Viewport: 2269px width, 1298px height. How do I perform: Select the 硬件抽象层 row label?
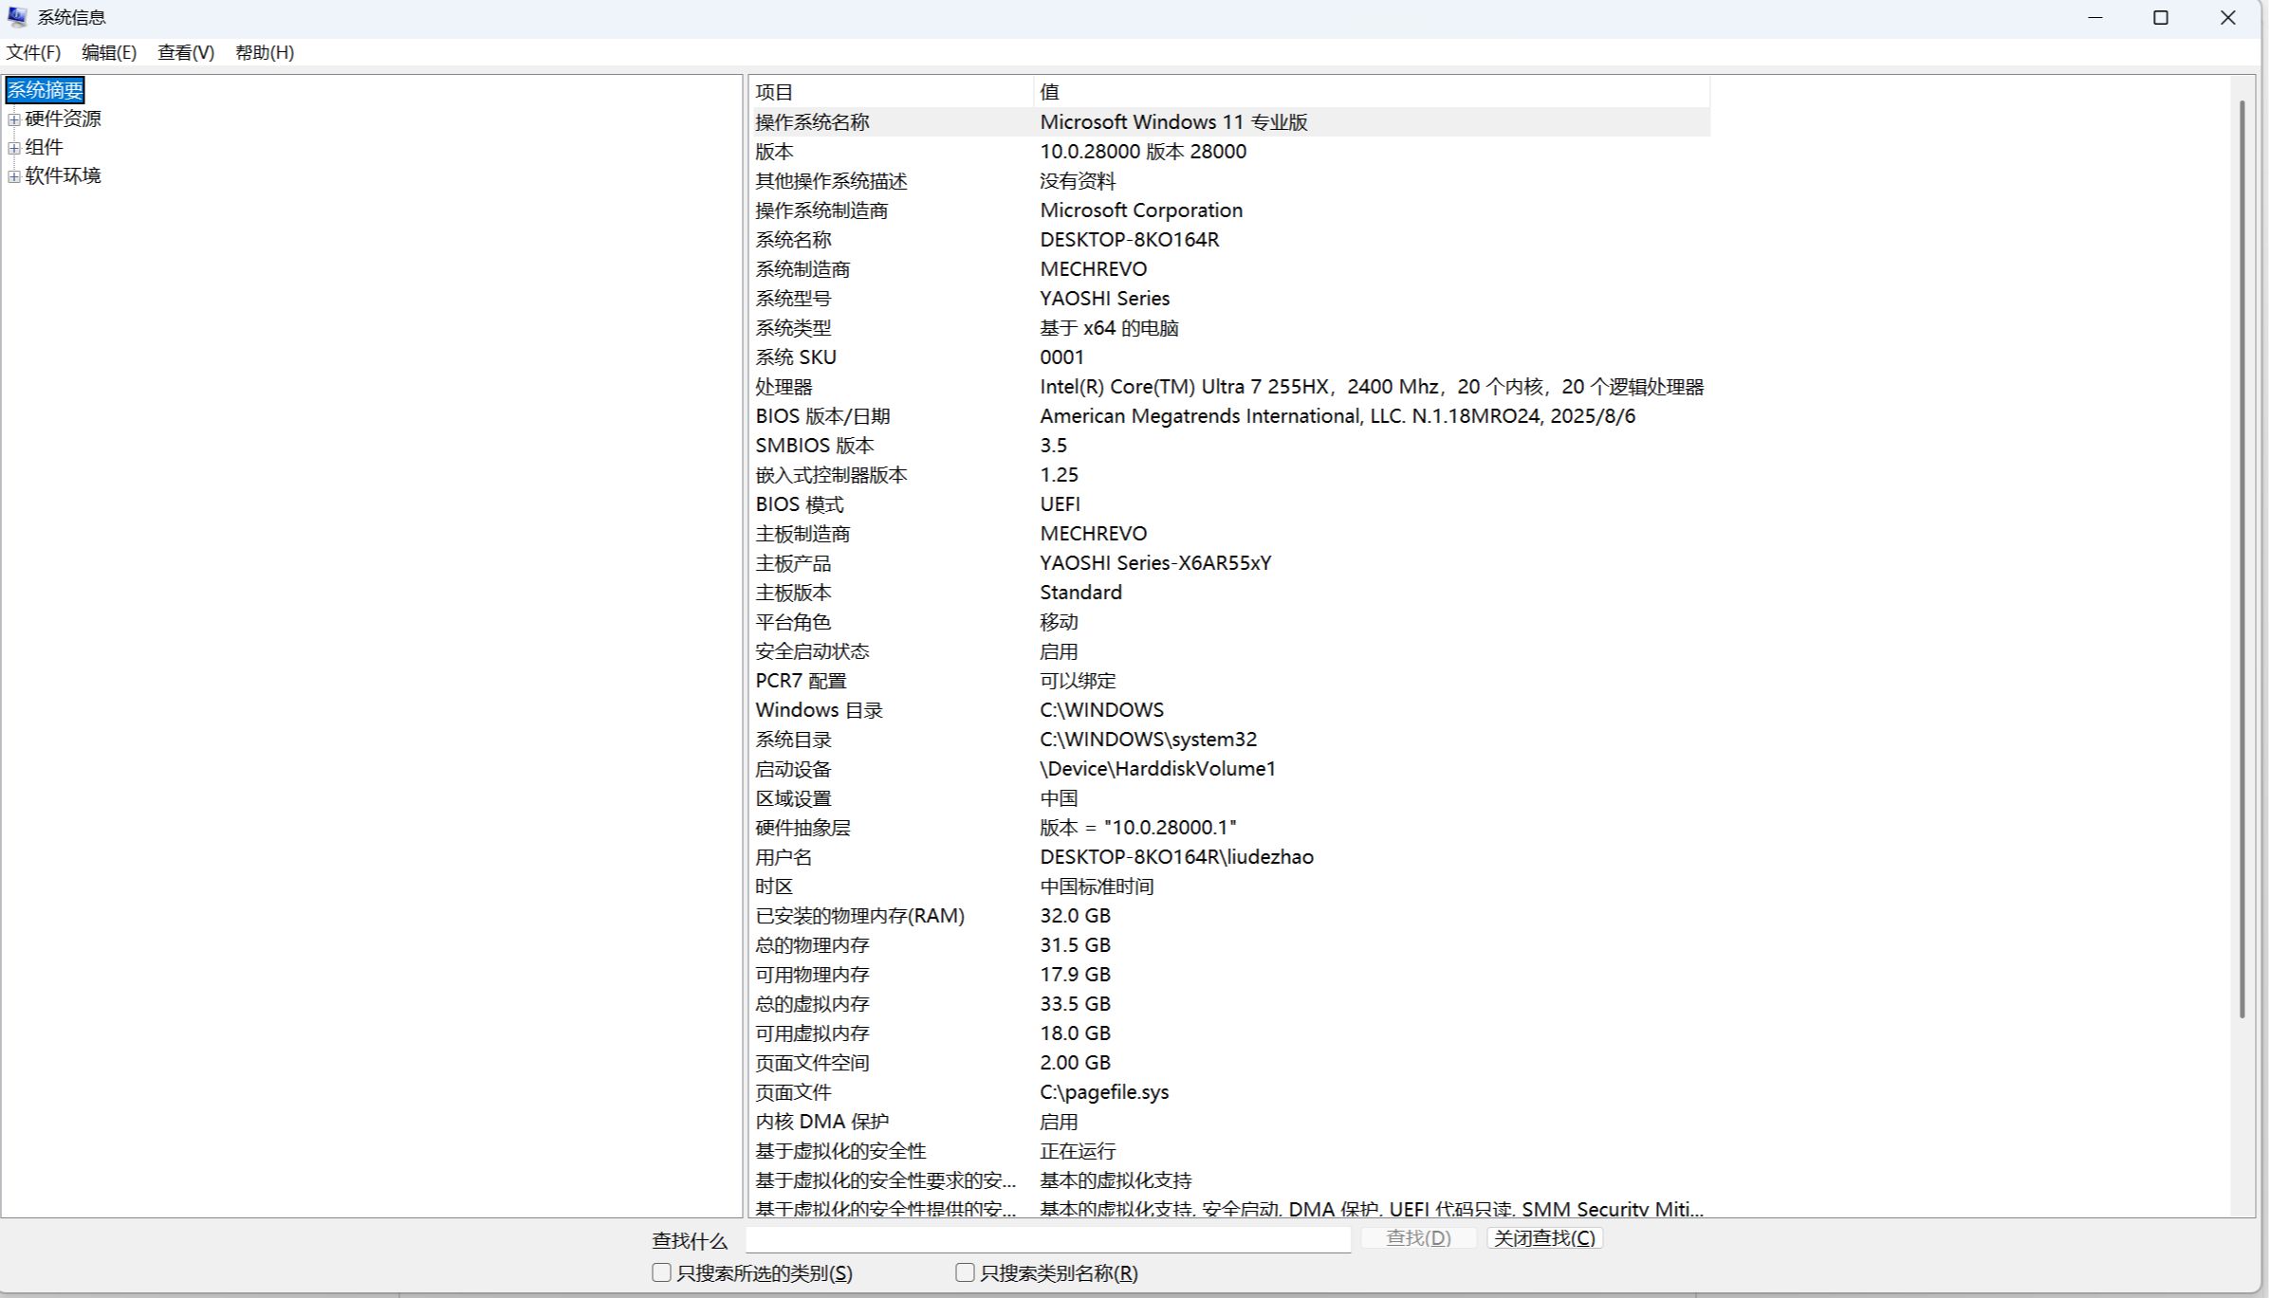pos(802,828)
